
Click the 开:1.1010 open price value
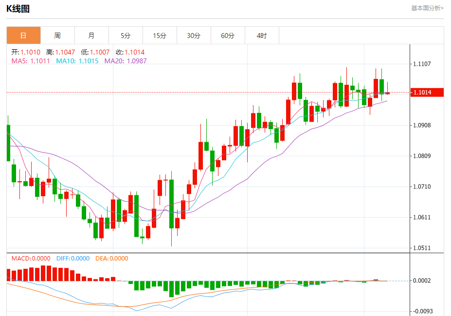click(x=26, y=52)
